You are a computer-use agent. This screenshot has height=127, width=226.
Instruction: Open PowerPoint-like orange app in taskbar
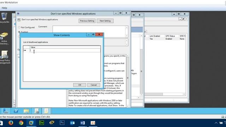tap(93, 123)
